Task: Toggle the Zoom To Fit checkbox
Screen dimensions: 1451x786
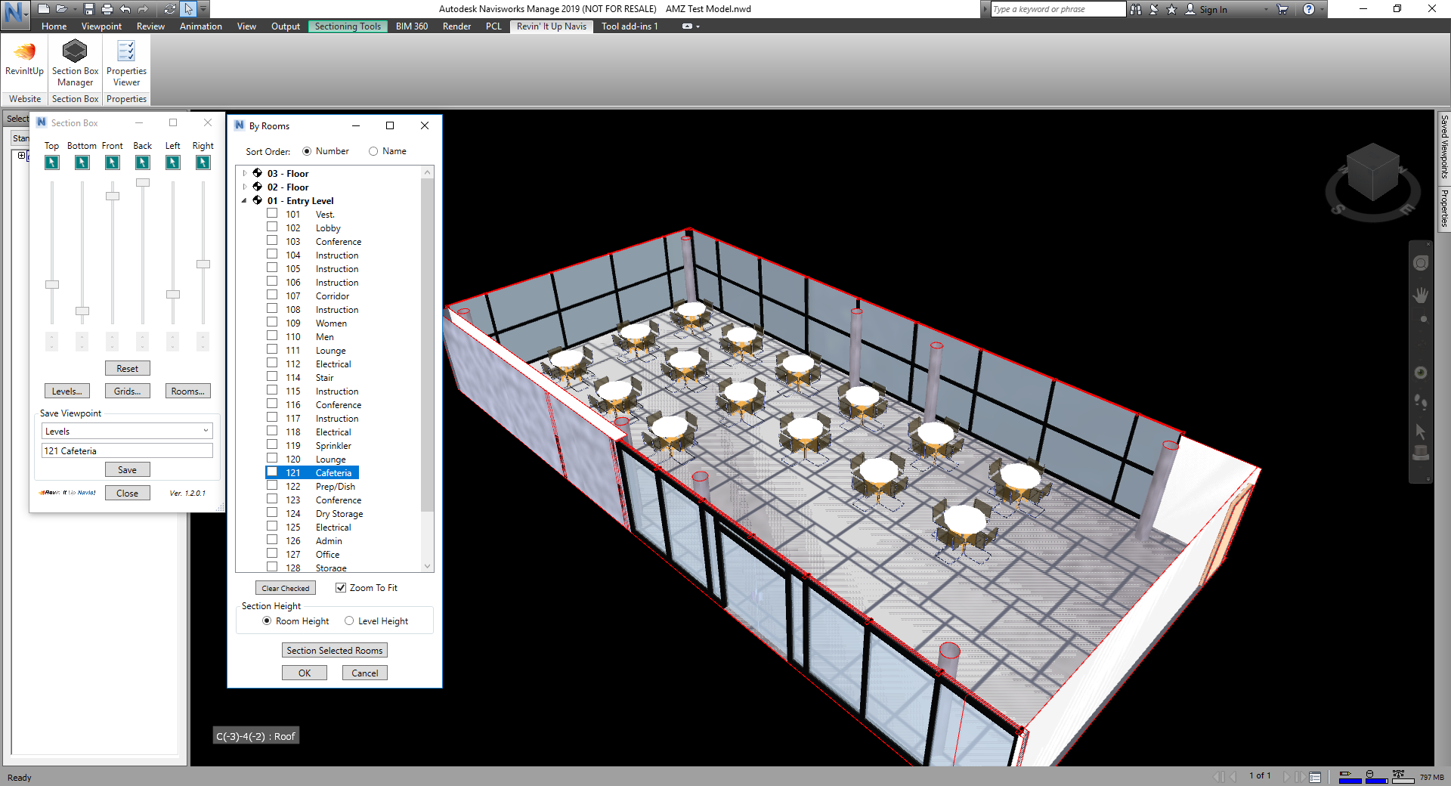Action: coord(341,588)
